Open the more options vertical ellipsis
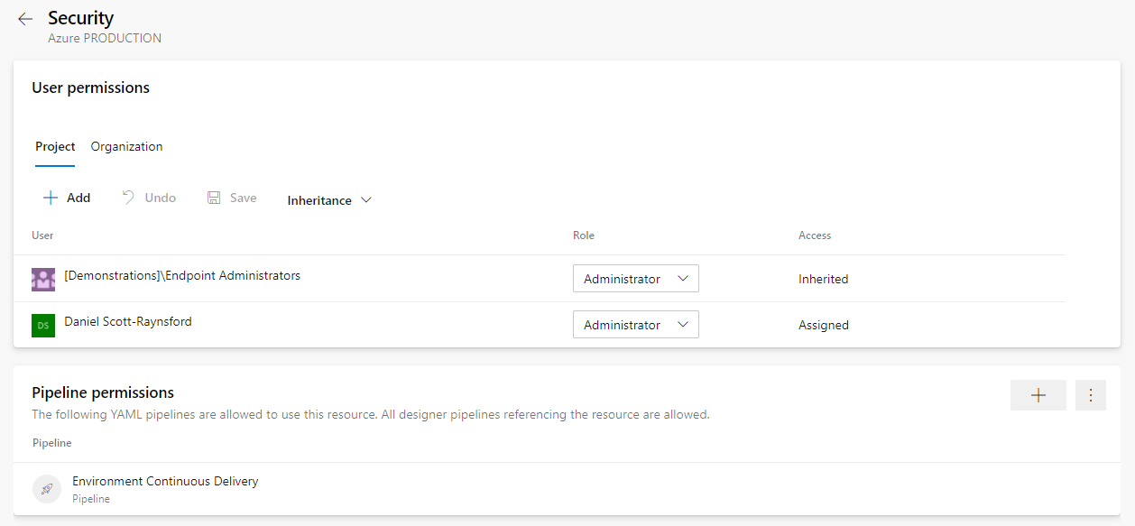1135x526 pixels. pos(1091,395)
